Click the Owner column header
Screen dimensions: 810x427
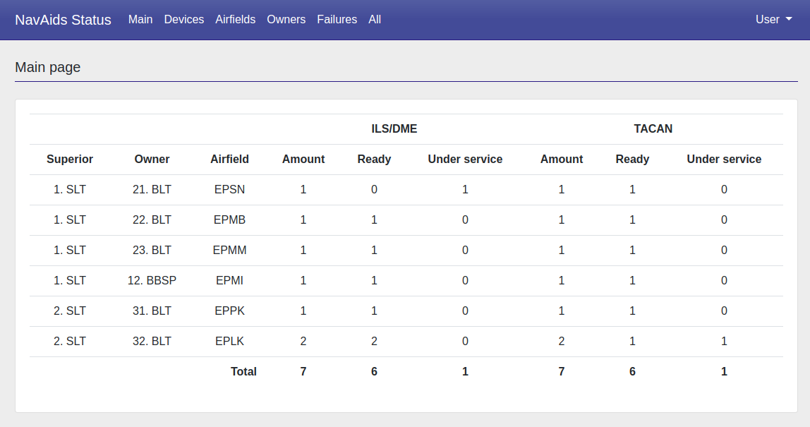click(x=152, y=160)
